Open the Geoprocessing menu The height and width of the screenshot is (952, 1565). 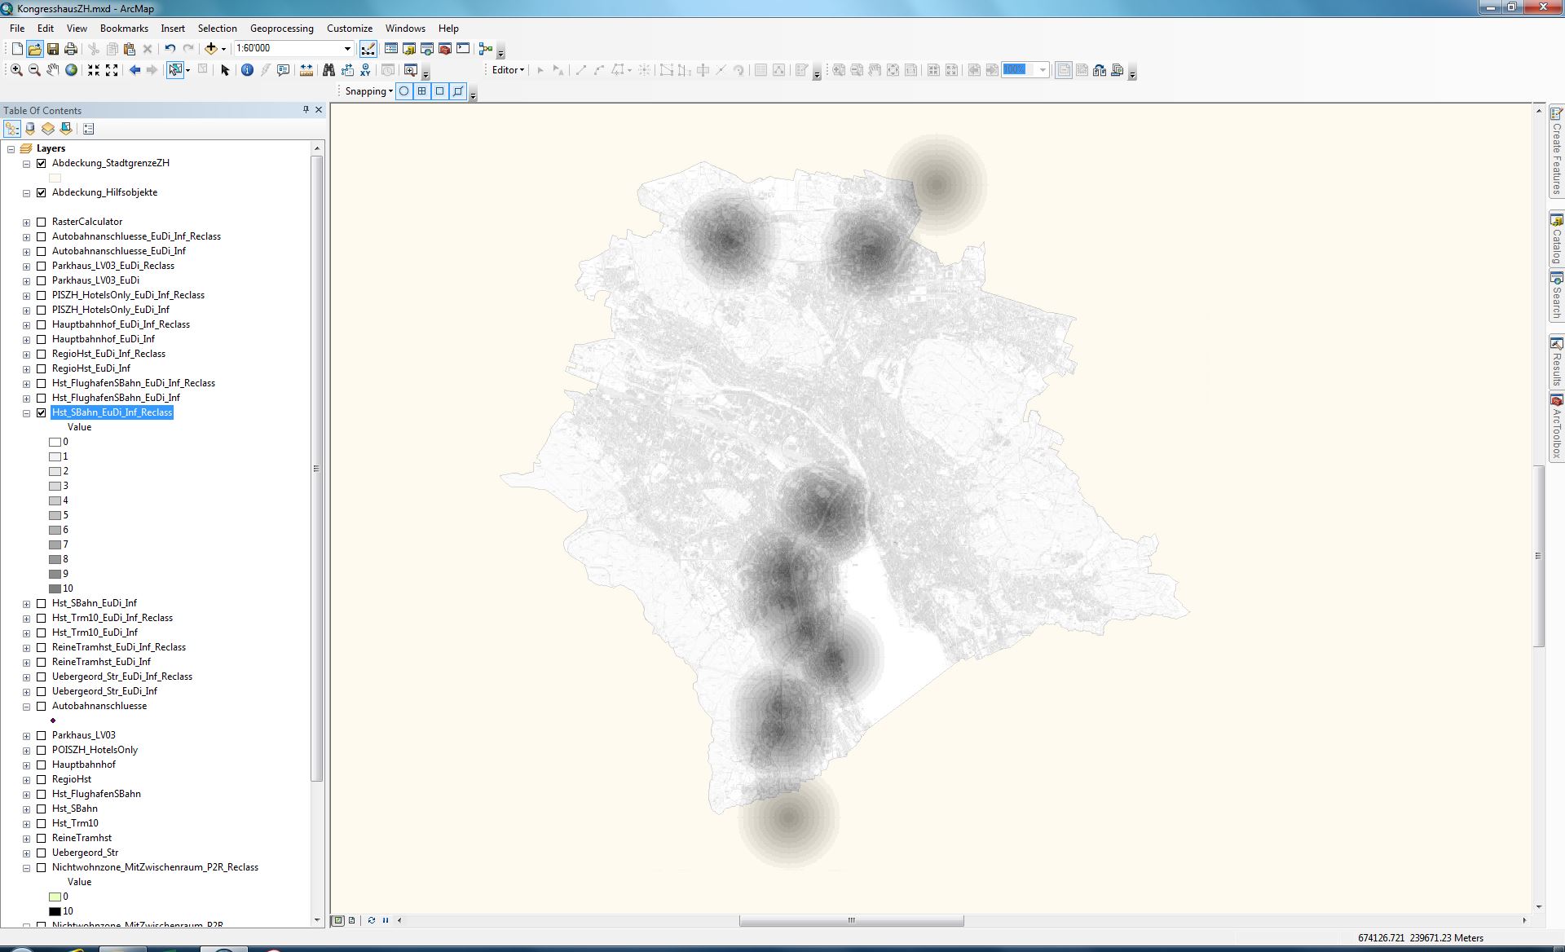point(281,29)
